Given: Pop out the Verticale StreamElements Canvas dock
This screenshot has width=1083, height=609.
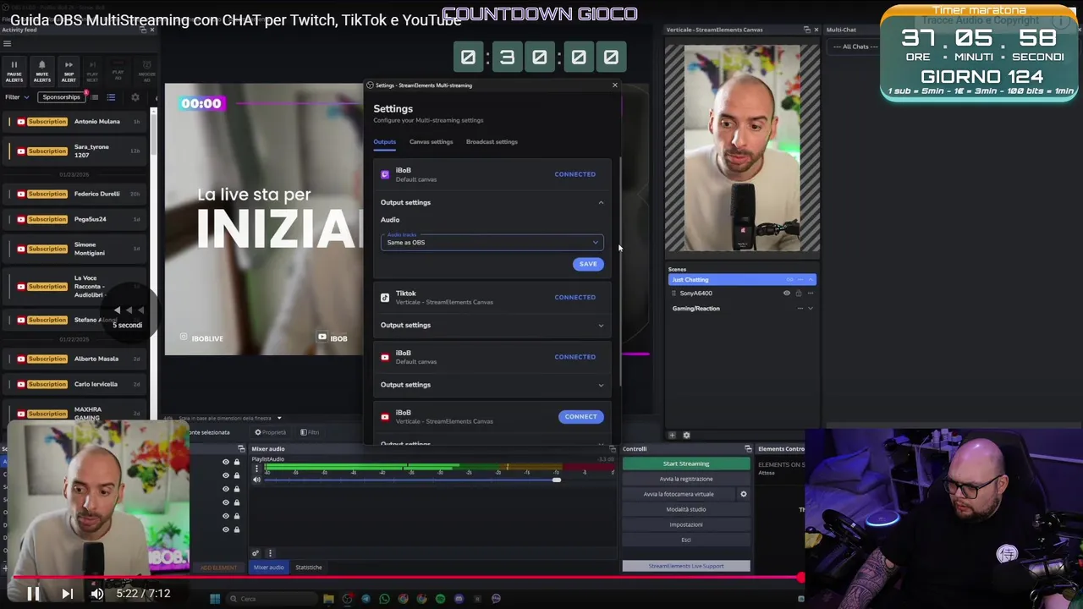Looking at the screenshot, I should click(x=806, y=30).
